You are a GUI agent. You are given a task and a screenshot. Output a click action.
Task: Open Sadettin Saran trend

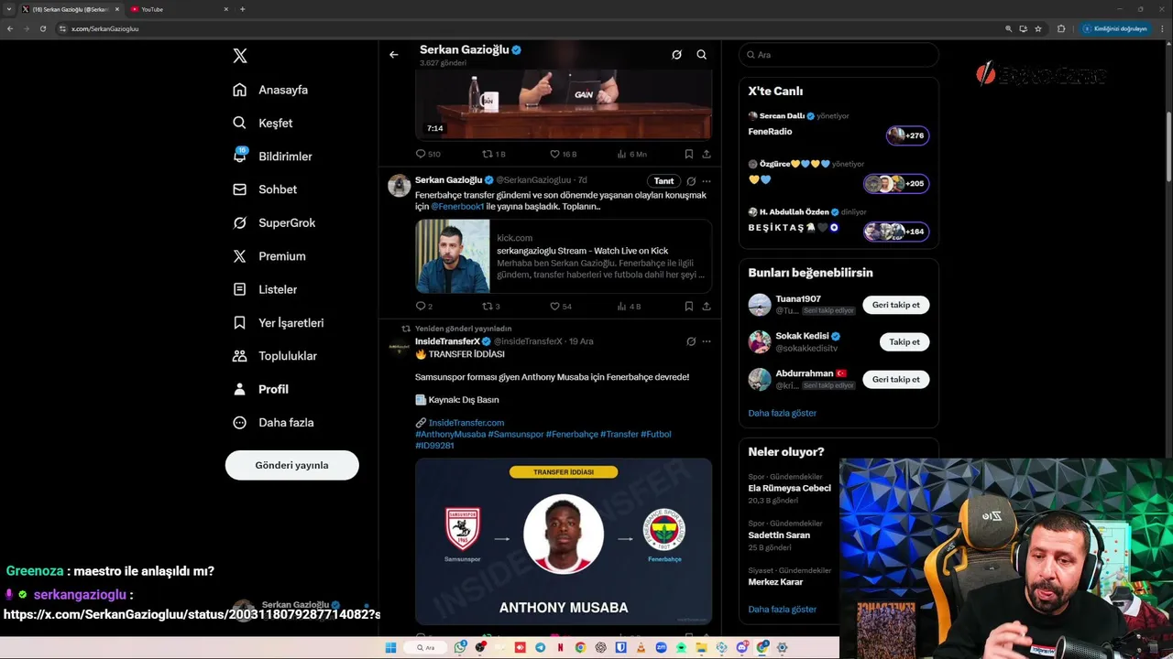point(779,535)
